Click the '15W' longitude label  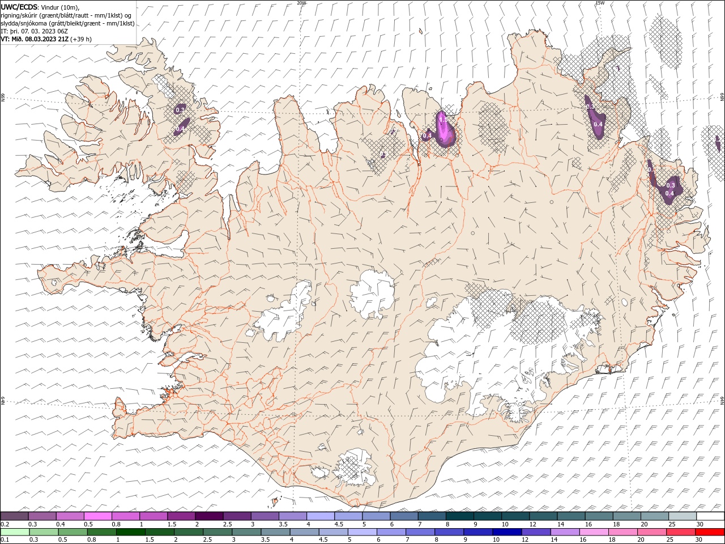(x=600, y=3)
